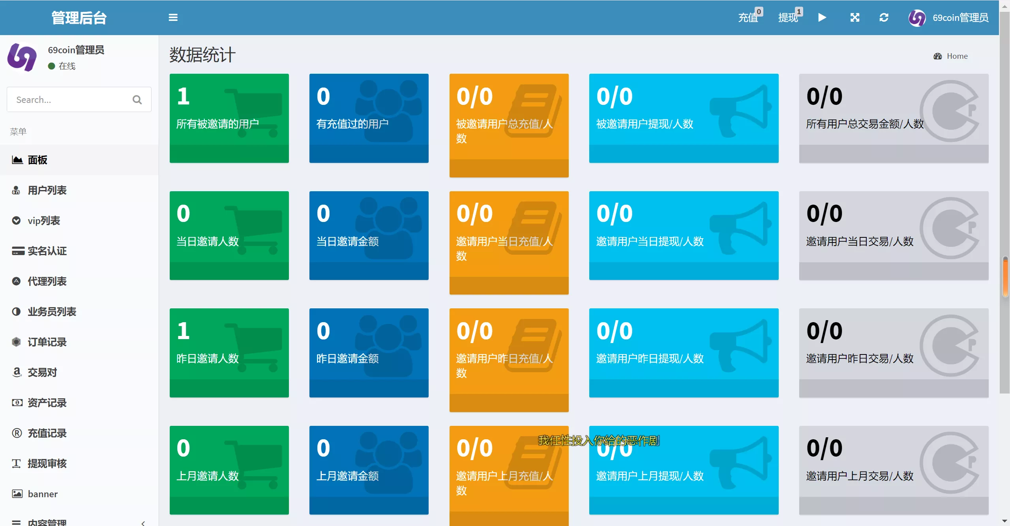
Task: Click the 69coin logo in the sidebar
Action: (22, 57)
